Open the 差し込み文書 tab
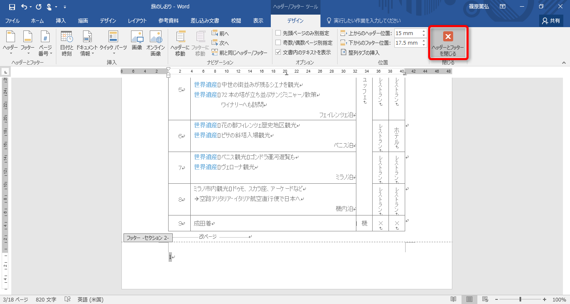The height and width of the screenshot is (304, 570). (x=205, y=20)
